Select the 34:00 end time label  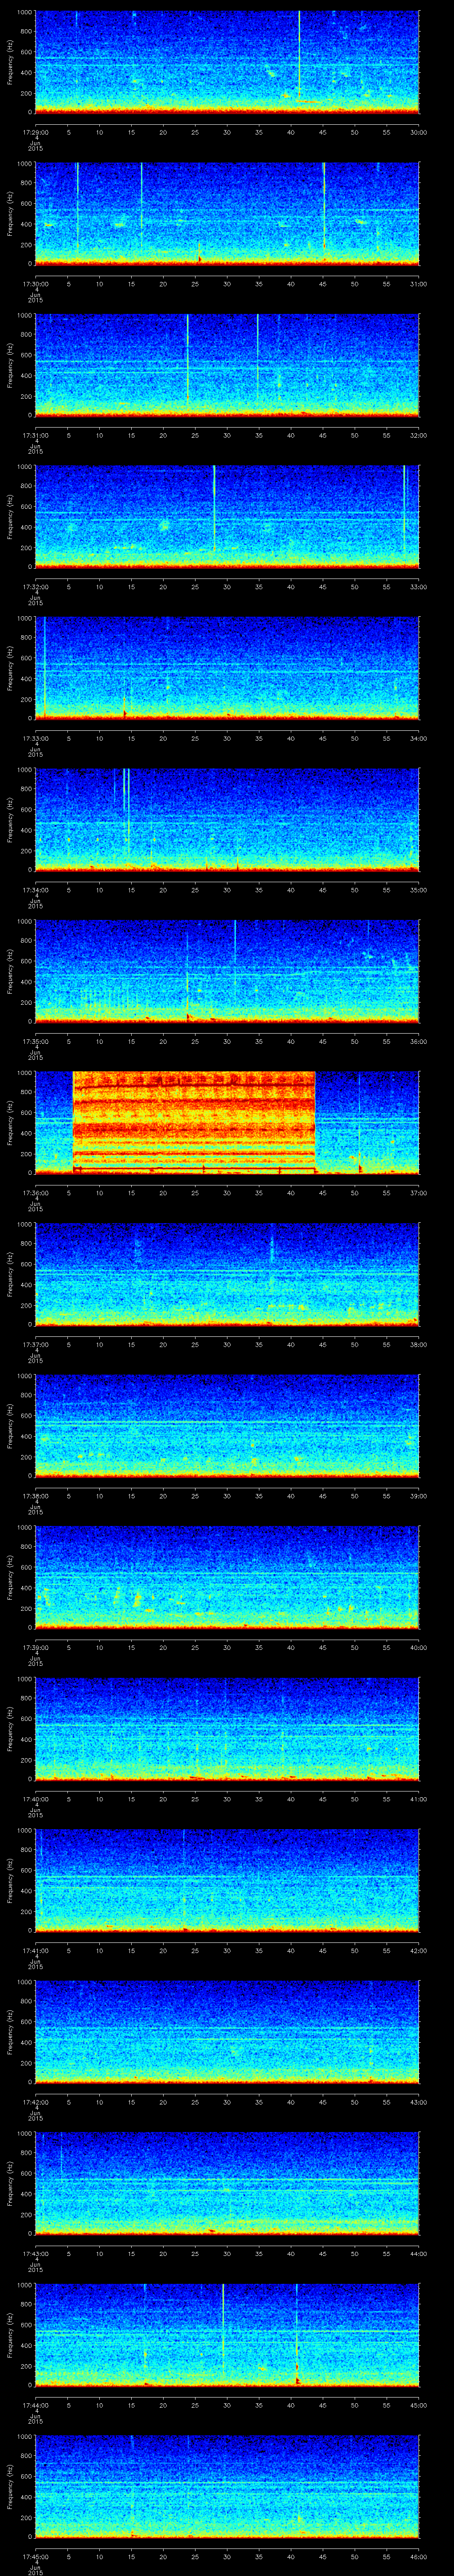(x=418, y=738)
